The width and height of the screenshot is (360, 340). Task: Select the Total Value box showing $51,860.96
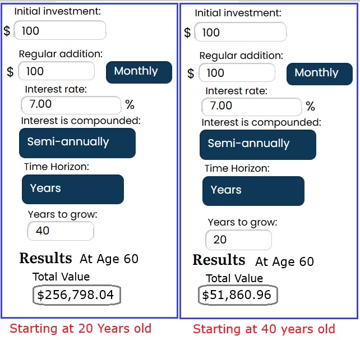pyautogui.click(x=237, y=295)
